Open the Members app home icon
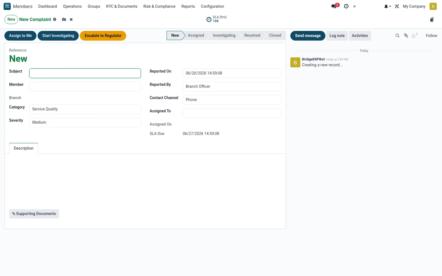Screen dimensions: 442x276 click(x=7, y=6)
